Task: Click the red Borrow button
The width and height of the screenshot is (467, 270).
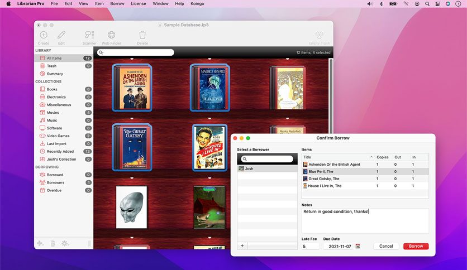Action: 416,246
